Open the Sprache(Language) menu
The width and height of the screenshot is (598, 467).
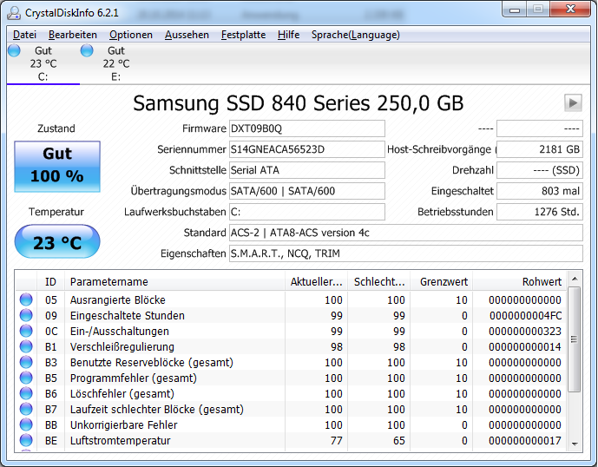point(356,35)
